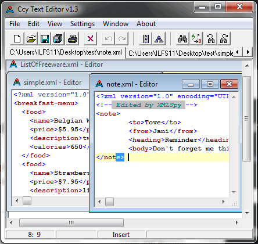Open the View menu
The image size is (258, 244).
55,24
